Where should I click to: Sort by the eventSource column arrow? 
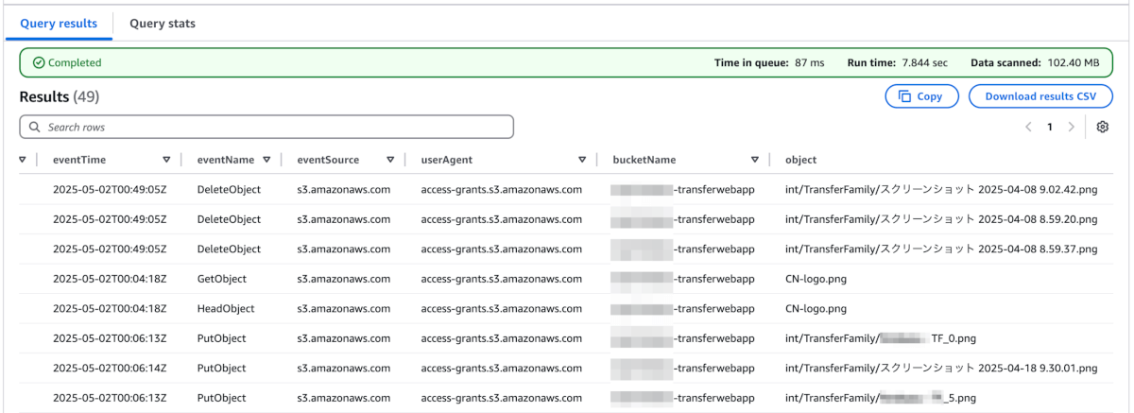tap(389, 160)
